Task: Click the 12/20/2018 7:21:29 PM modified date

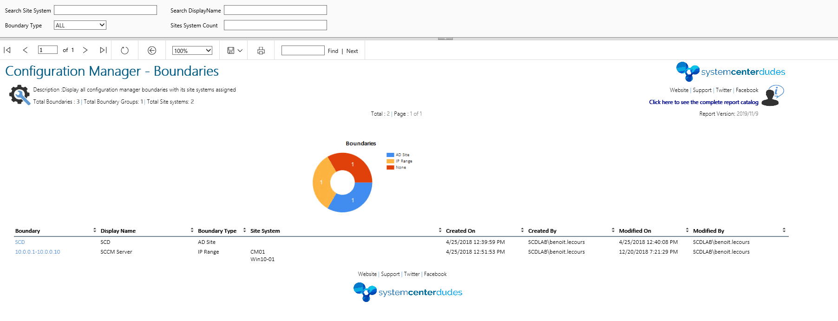Action: click(x=648, y=252)
